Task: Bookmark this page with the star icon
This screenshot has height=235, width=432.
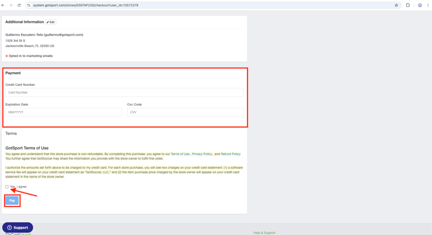Action: pos(396,5)
